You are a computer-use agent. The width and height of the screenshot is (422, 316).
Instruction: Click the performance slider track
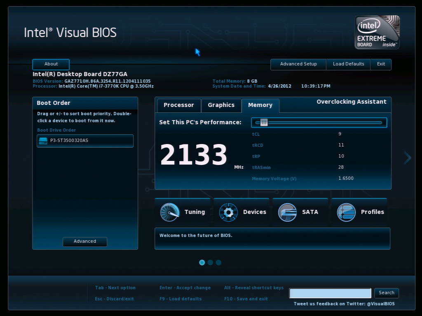click(319, 123)
